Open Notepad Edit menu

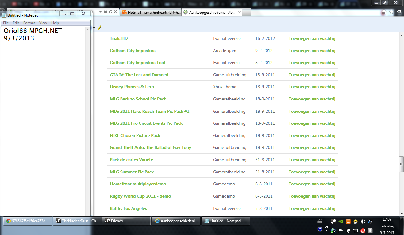tap(16, 23)
